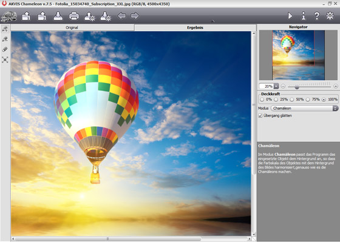This screenshot has width=340, height=242.
Task: Click the vertical scrollbar down arrow
Action: pyautogui.click(x=254, y=234)
